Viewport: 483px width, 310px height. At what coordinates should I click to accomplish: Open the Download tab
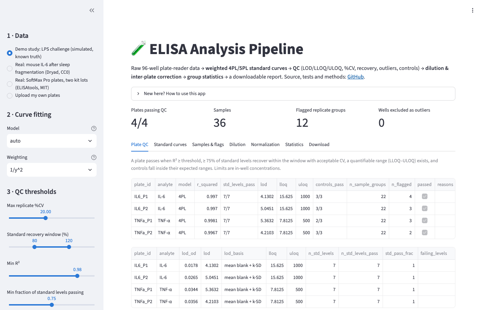click(319, 145)
